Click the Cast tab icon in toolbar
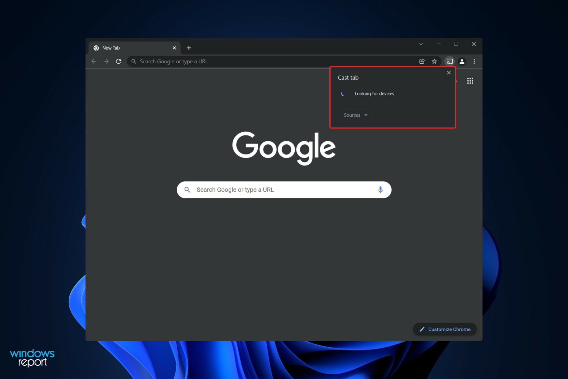 pyautogui.click(x=449, y=61)
